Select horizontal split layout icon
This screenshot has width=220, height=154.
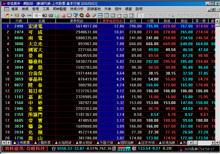(100, 15)
